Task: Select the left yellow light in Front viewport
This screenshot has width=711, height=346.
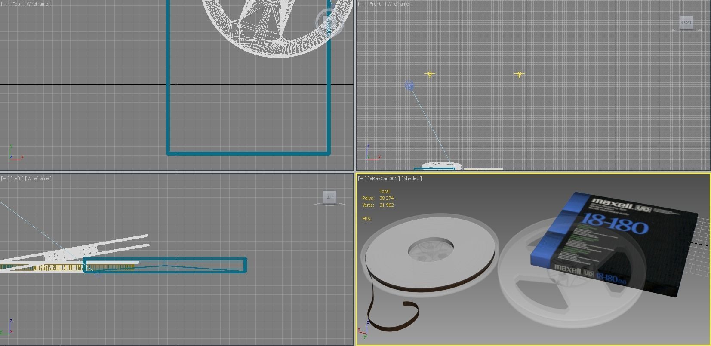Action: 430,74
